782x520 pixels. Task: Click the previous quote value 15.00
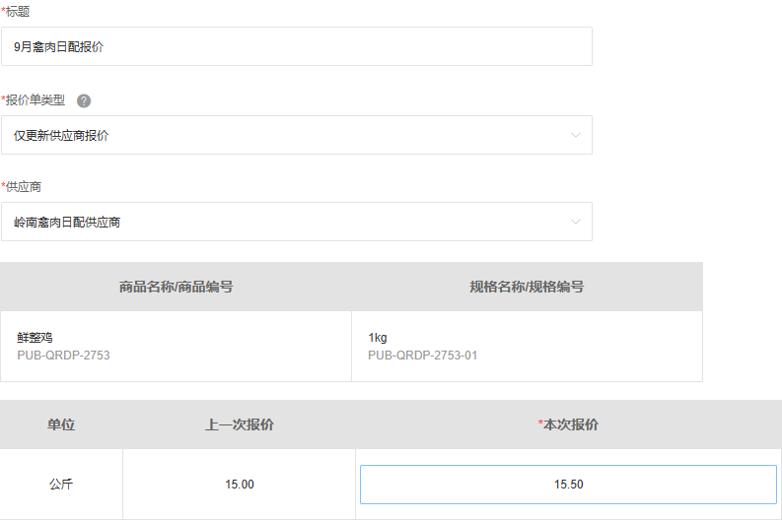point(240,485)
